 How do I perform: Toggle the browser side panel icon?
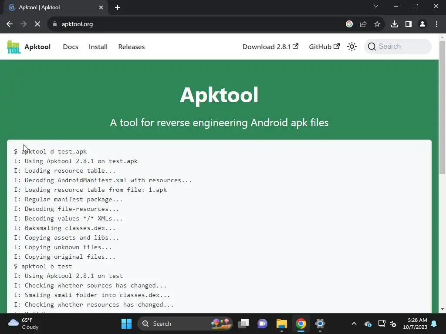pos(409,24)
